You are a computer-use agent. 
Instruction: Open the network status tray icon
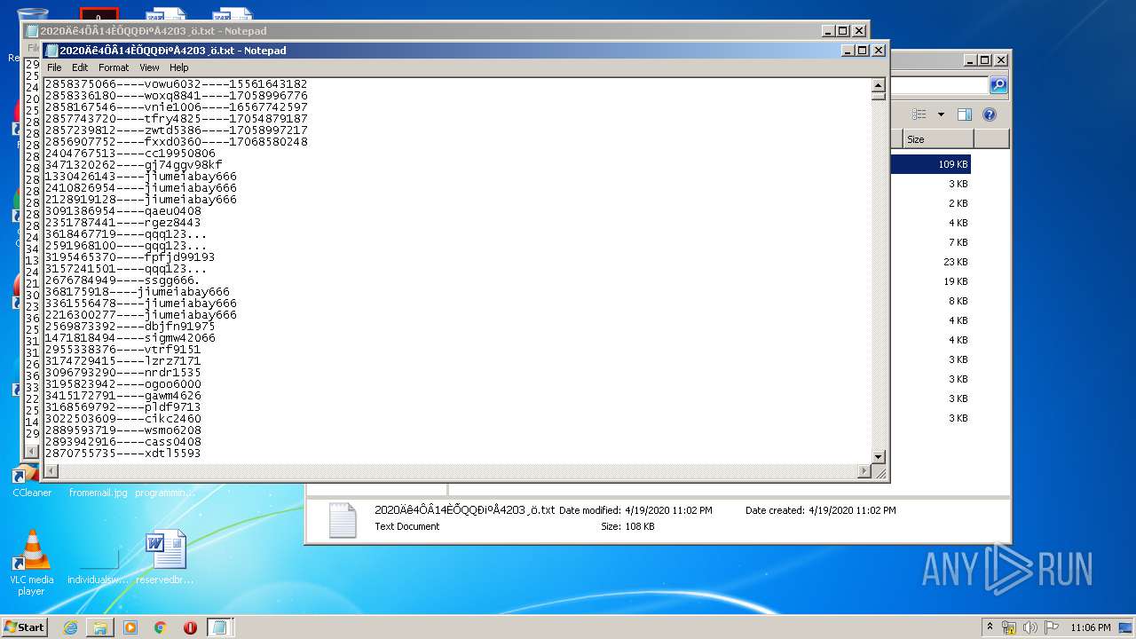(1009, 627)
